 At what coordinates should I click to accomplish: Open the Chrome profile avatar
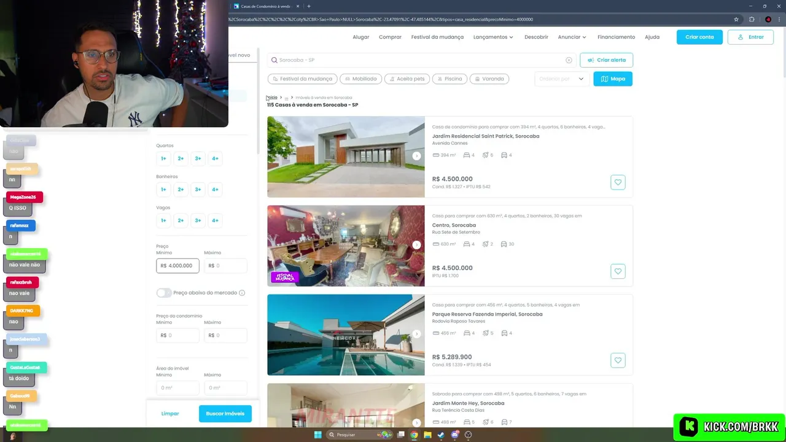[768, 19]
